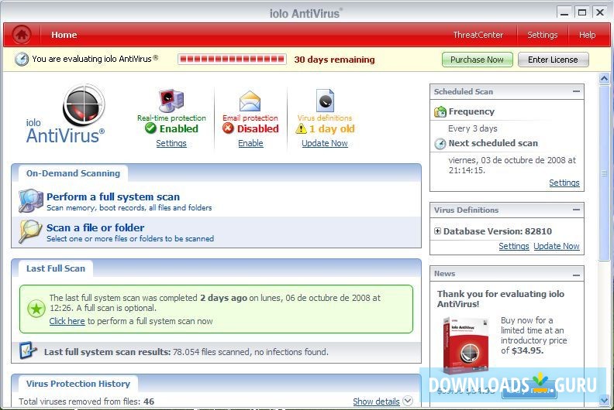
Task: Click the round Home icon in the red bar
Action: pyautogui.click(x=22, y=34)
